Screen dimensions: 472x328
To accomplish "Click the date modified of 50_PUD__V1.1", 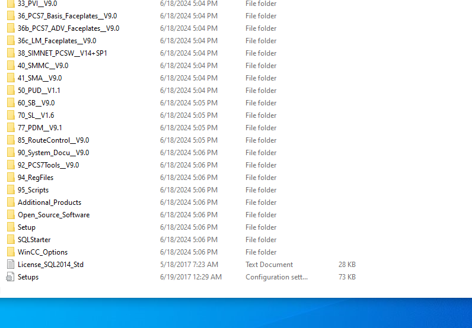I will pyautogui.click(x=189, y=90).
